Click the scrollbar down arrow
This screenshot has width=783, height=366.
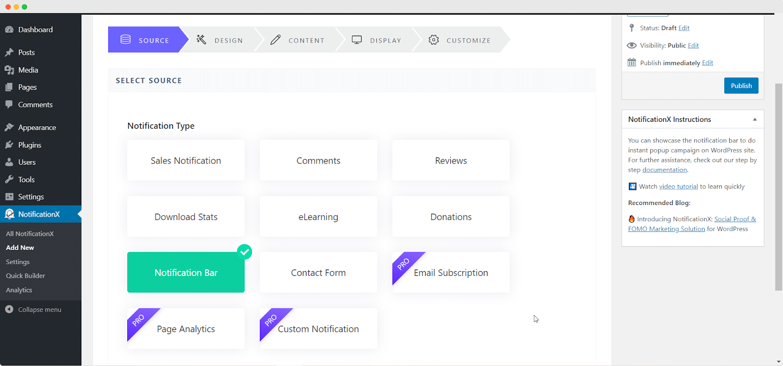click(779, 362)
